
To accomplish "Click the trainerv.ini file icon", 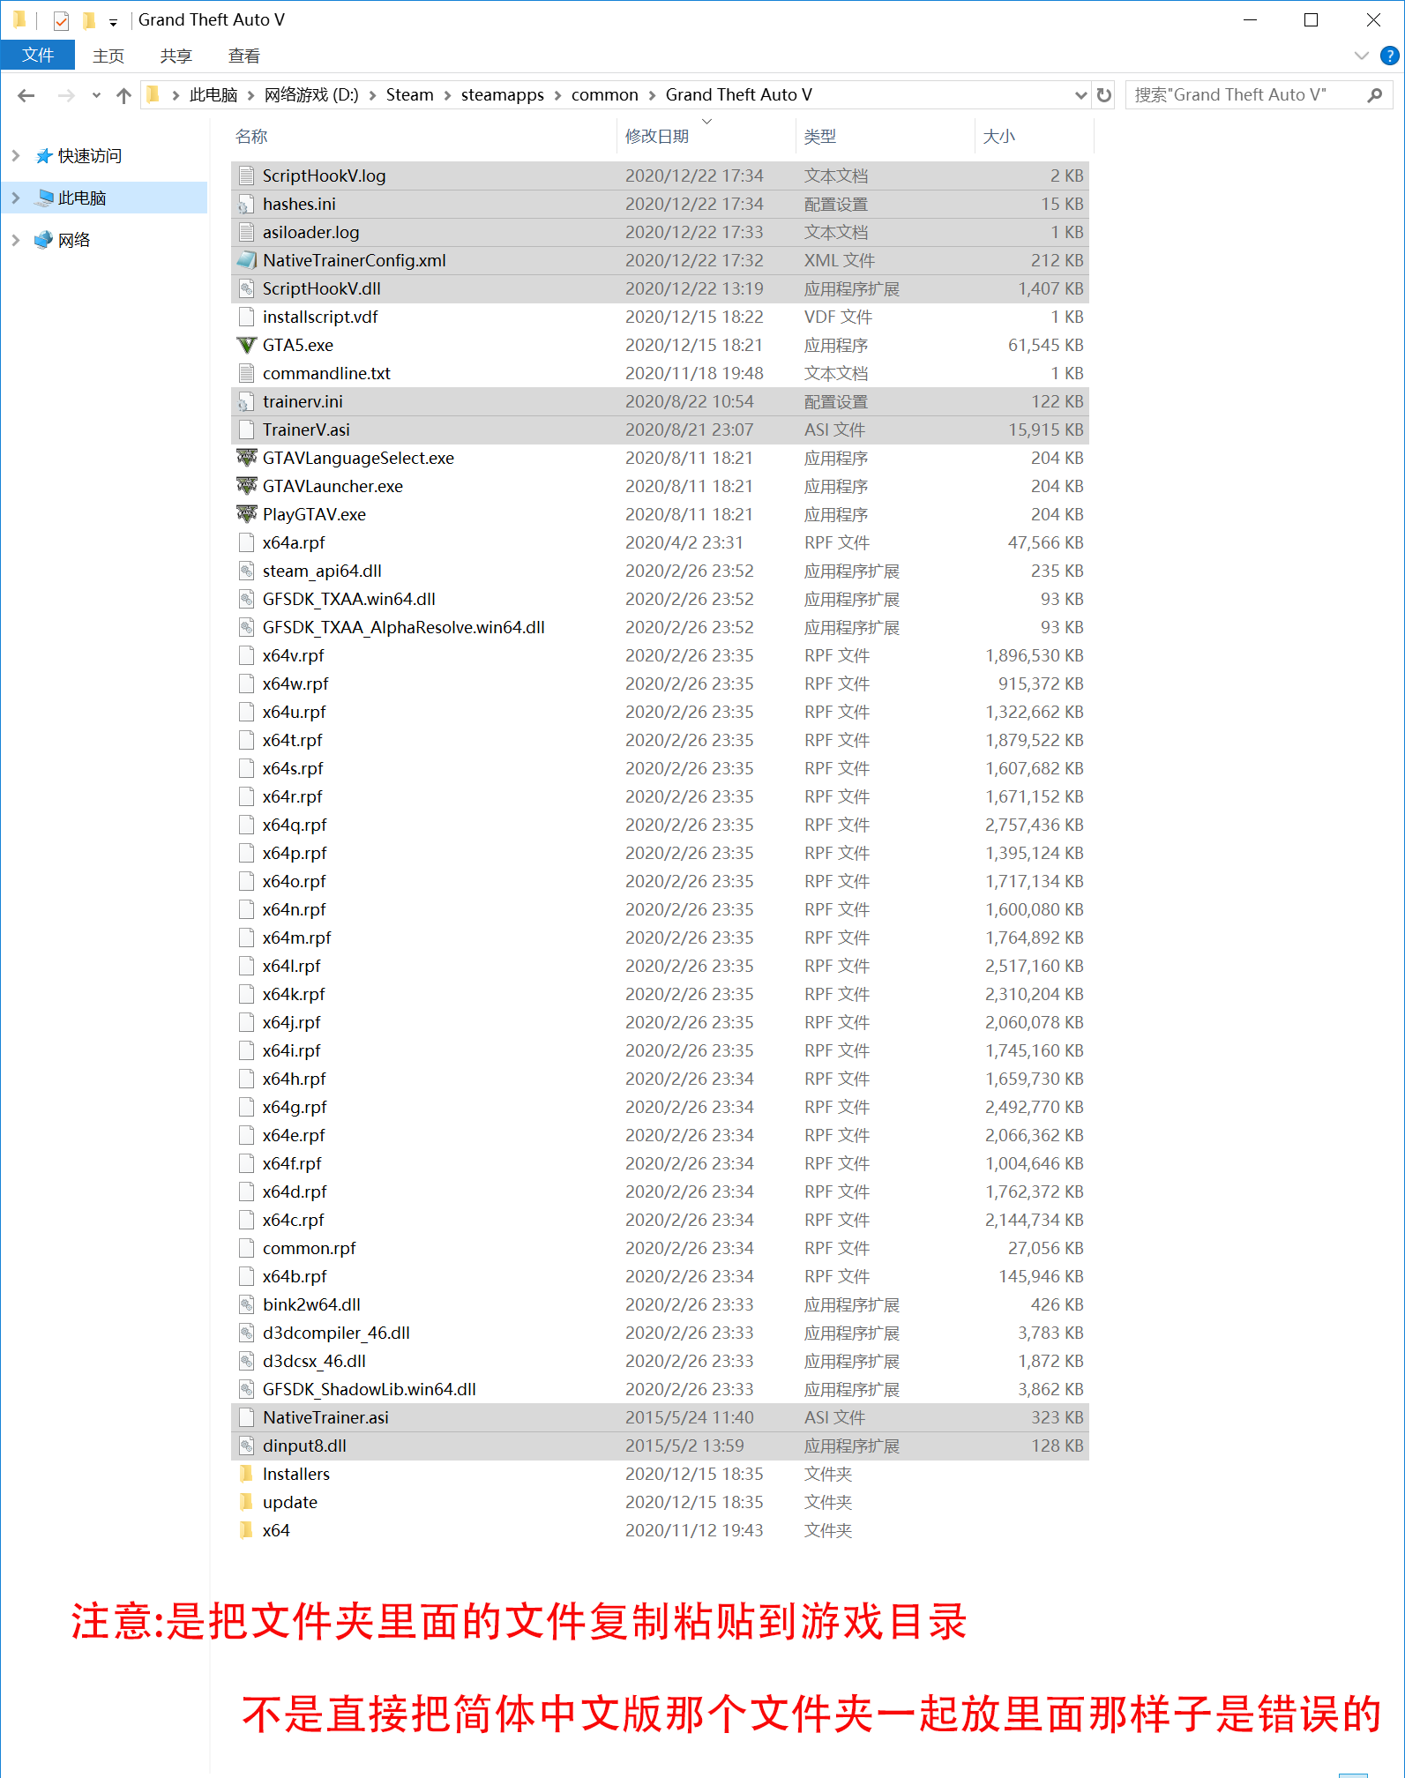I will [x=247, y=401].
